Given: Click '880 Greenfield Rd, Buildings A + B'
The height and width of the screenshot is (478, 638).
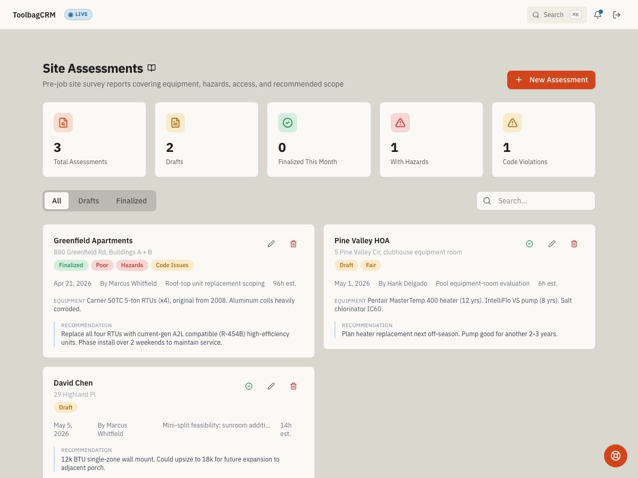Looking at the screenshot, I should click(103, 252).
